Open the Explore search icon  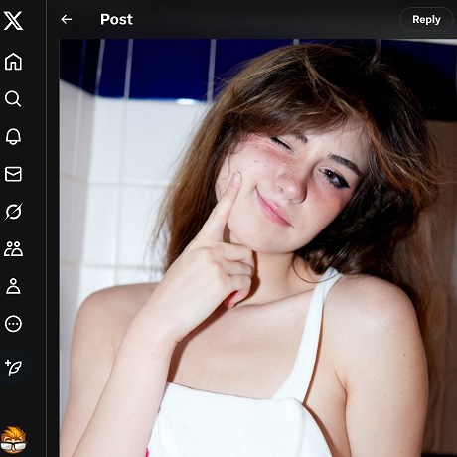click(13, 98)
